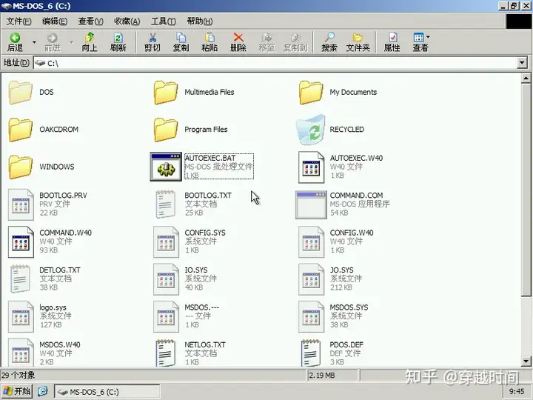Select the MSDOS.W40 file icon
Viewport: 533px width, 400px height.
click(21, 353)
